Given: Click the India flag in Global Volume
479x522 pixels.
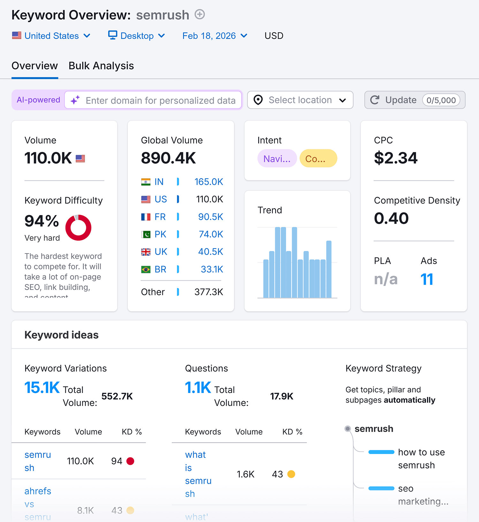Looking at the screenshot, I should [x=146, y=182].
